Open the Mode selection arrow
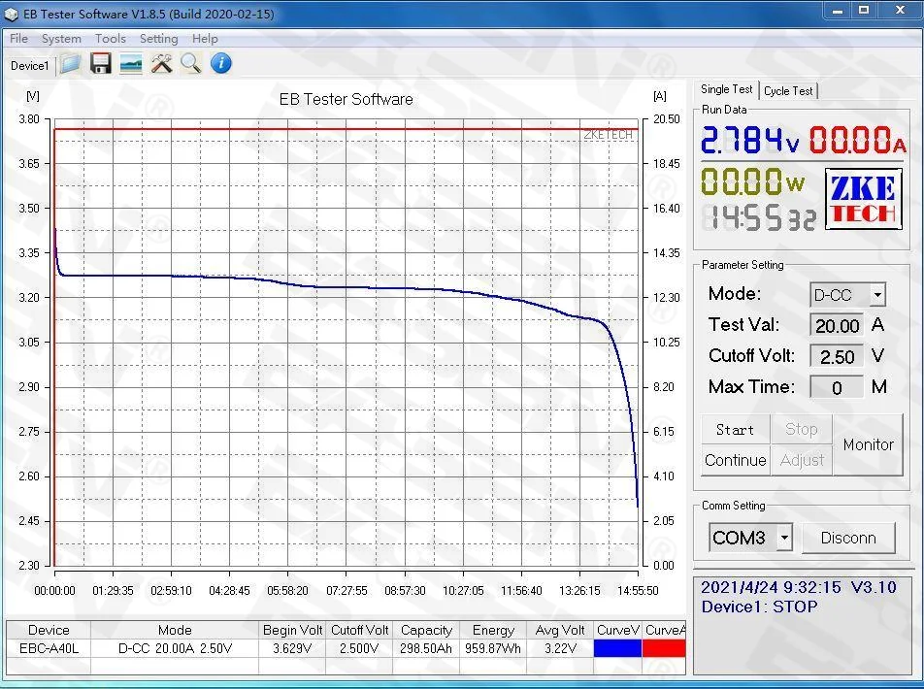This screenshot has height=689, width=924. coord(875,294)
